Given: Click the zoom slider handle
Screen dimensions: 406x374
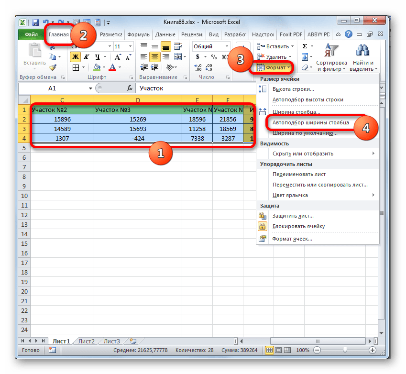Looking at the screenshot, I should pyautogui.click(x=345, y=350).
